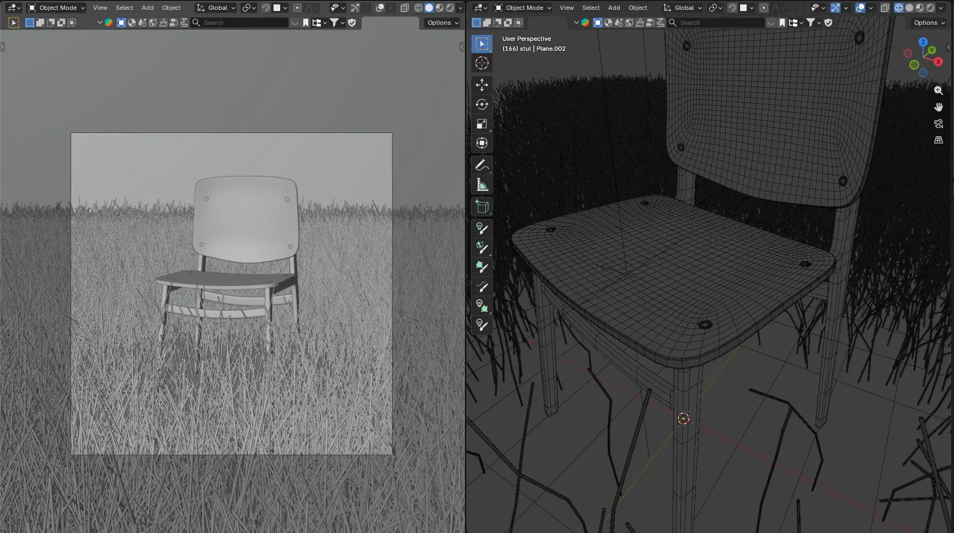Choose the Add Cube tool
This screenshot has width=954, height=533.
(482, 207)
